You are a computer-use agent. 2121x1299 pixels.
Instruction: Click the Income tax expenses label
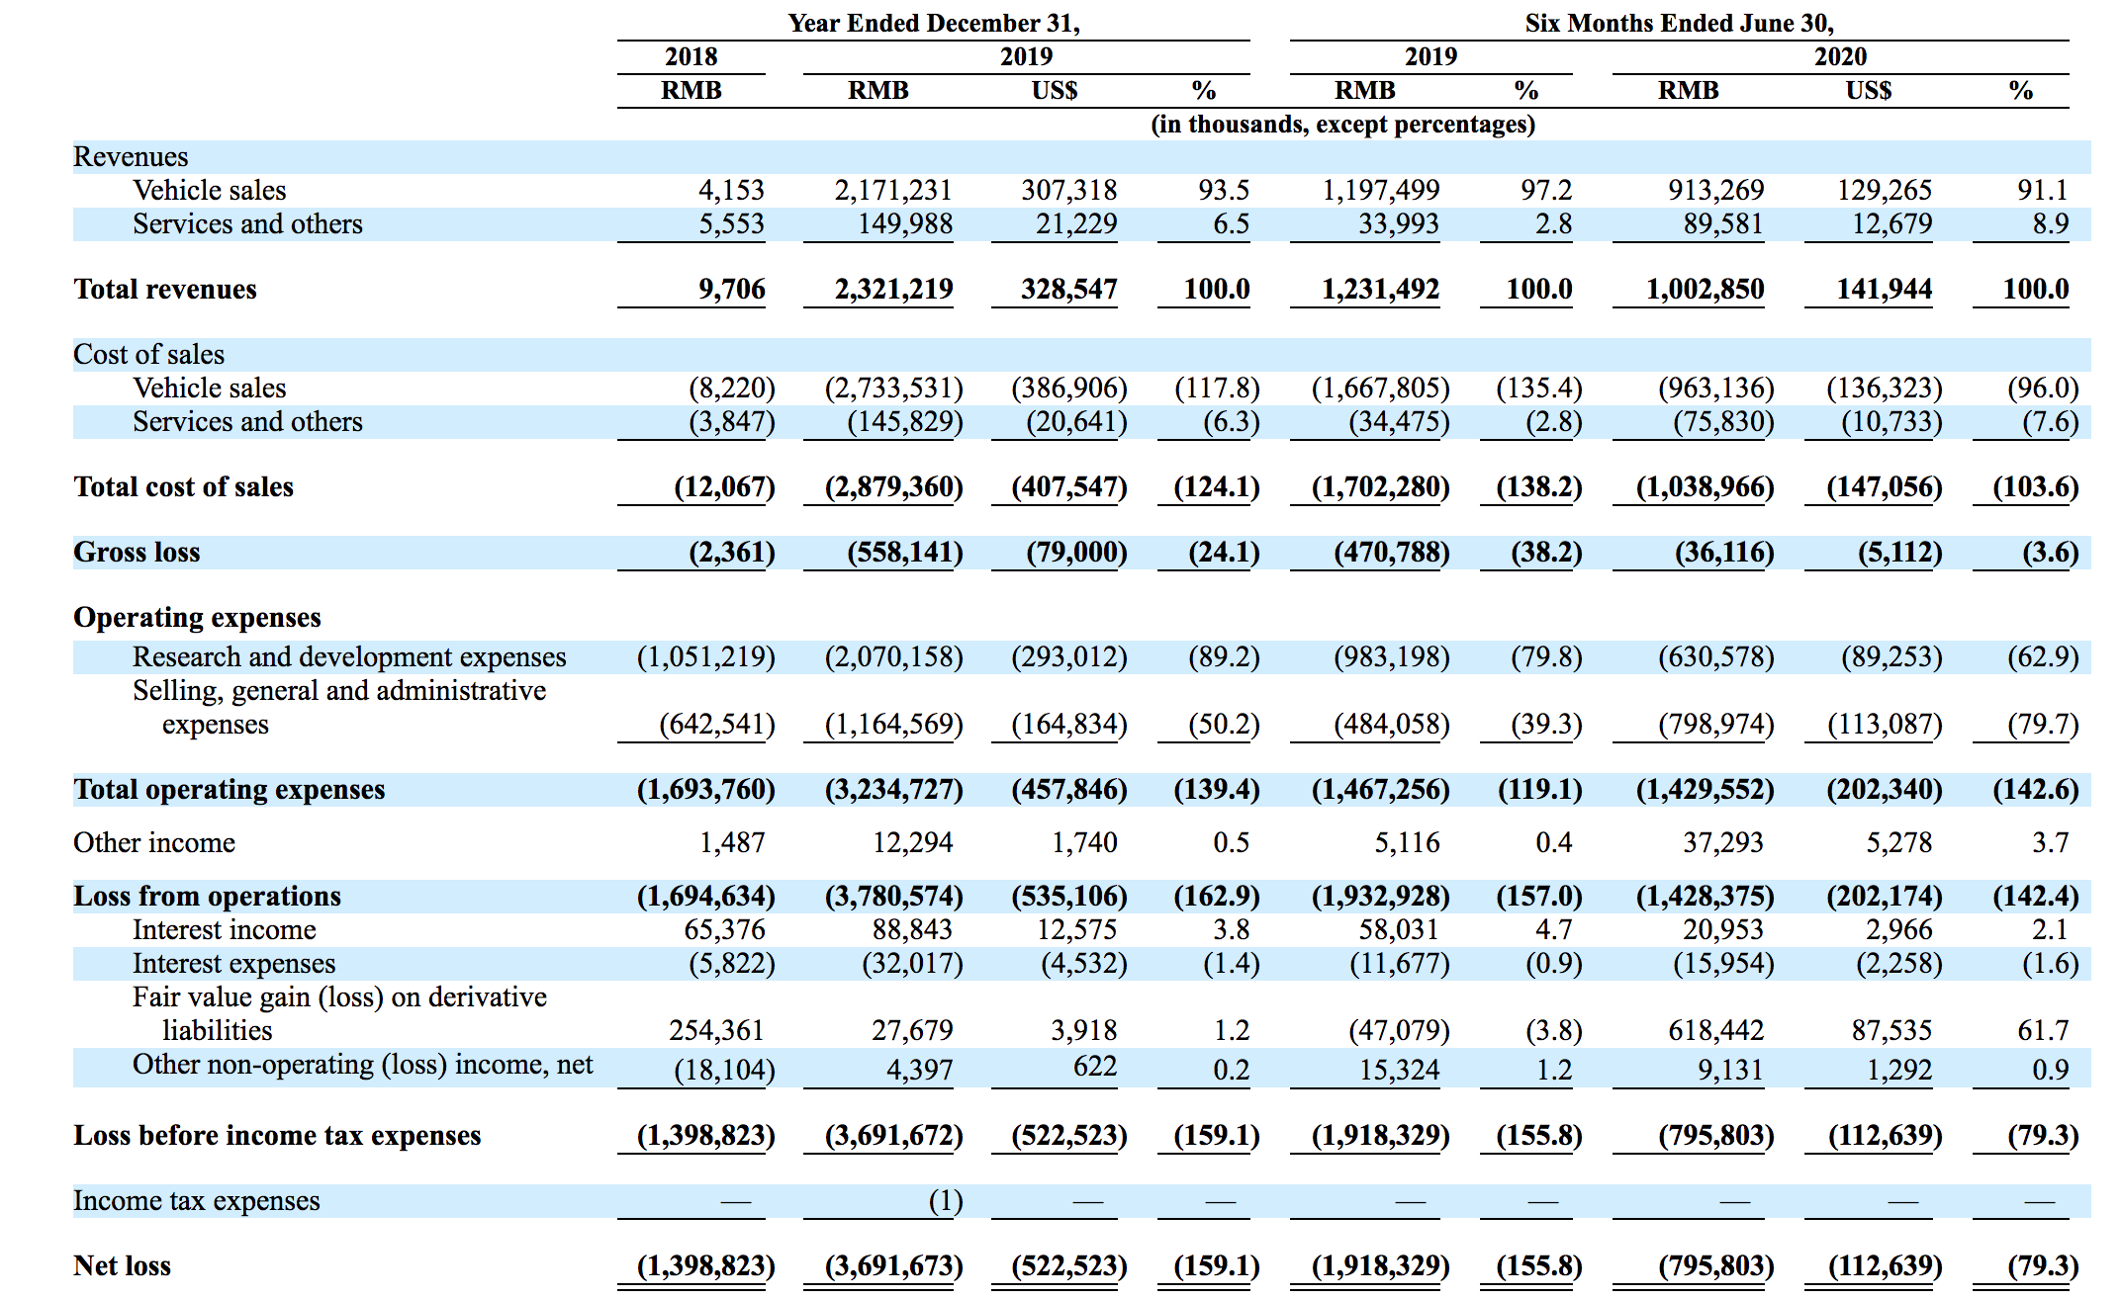(196, 1200)
